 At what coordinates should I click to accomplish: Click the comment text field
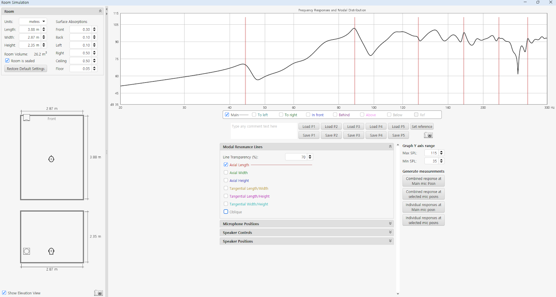coord(264,131)
